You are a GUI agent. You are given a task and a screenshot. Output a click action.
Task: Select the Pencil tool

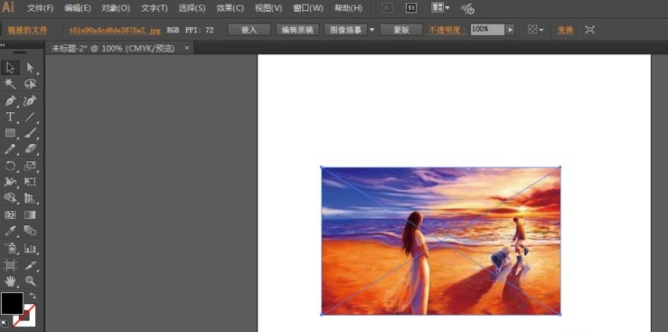click(x=10, y=149)
